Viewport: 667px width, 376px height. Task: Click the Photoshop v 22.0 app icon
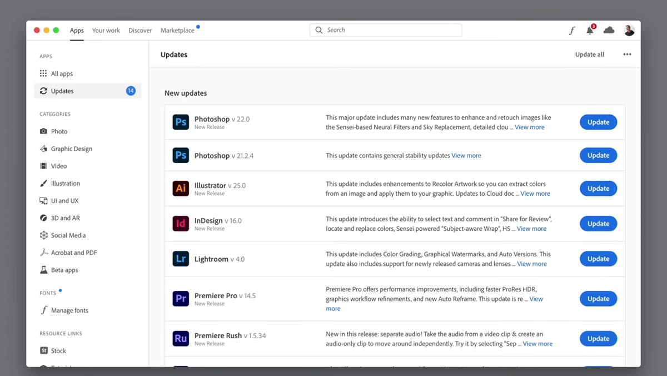point(181,122)
